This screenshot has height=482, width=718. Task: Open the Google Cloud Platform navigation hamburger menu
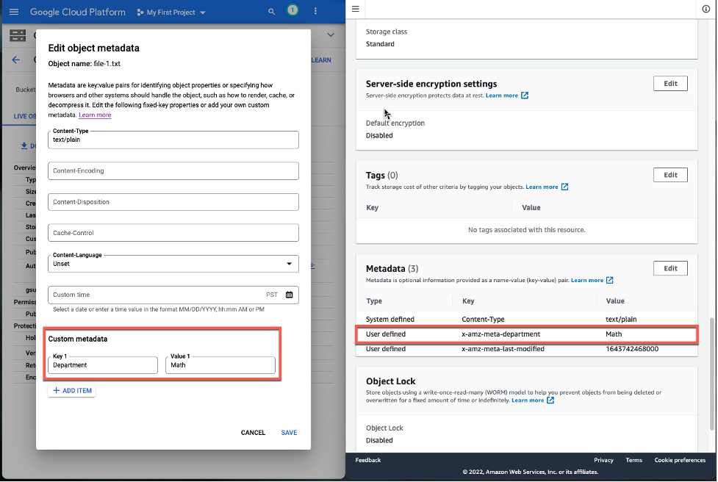(13, 11)
